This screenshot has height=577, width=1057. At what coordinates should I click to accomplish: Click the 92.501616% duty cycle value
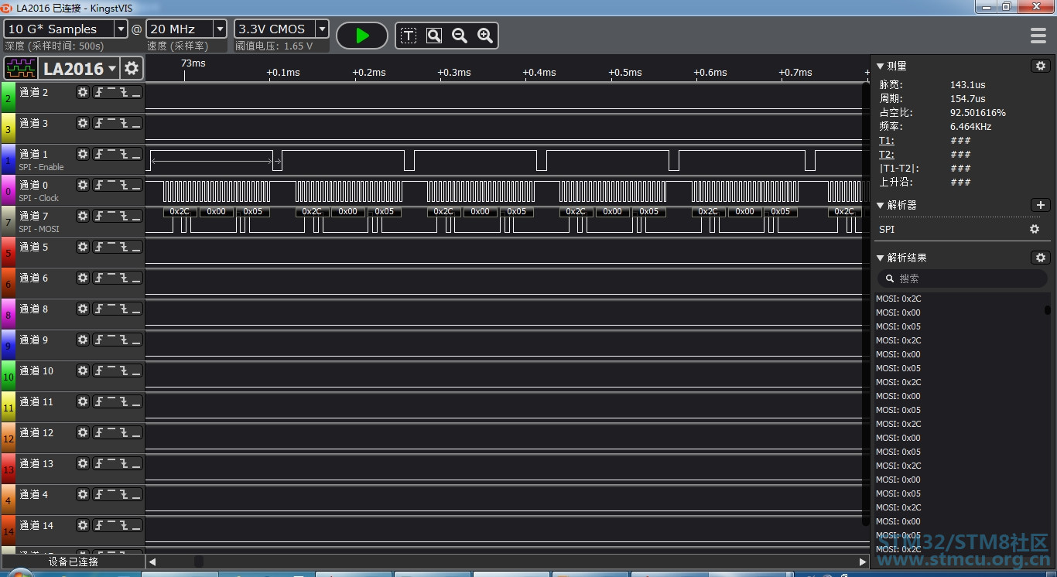click(978, 113)
